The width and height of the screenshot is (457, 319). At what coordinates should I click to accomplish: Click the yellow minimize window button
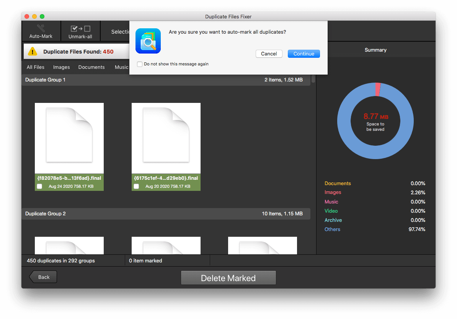pyautogui.click(x=34, y=16)
